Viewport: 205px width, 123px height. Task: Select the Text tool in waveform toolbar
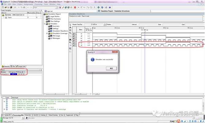tap(70, 27)
